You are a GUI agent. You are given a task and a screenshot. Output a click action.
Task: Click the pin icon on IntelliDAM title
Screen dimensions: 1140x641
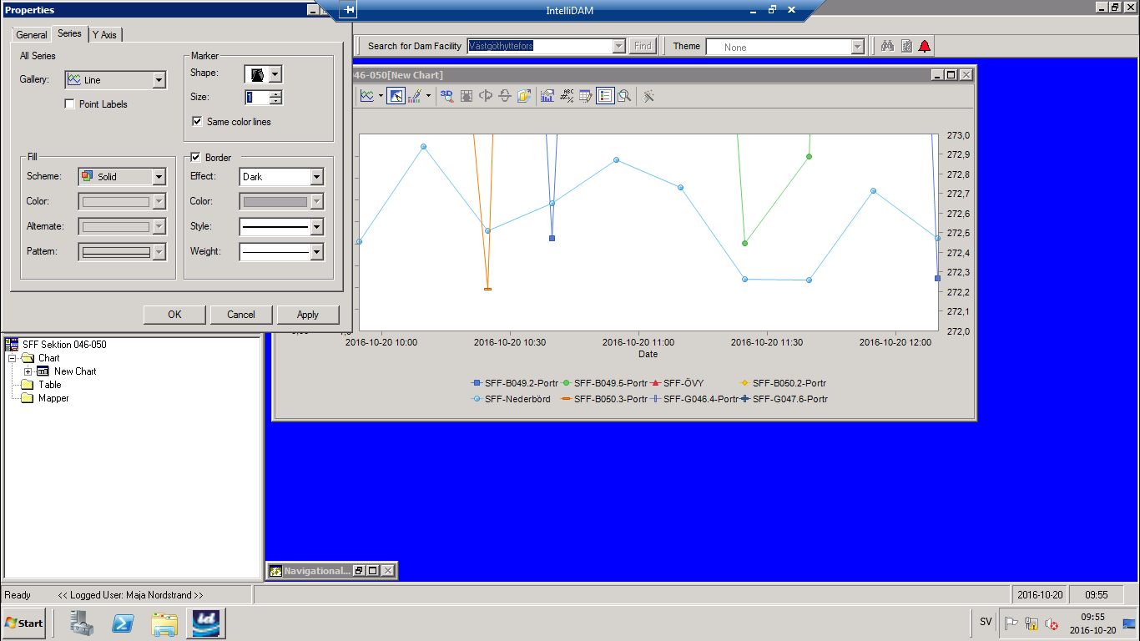[349, 10]
